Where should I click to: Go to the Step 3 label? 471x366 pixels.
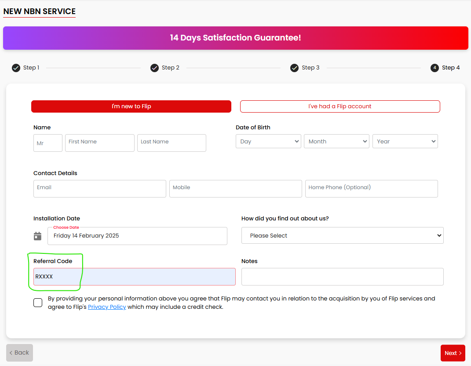point(310,68)
